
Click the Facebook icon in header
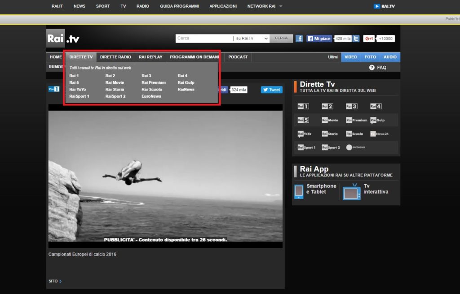(299, 39)
